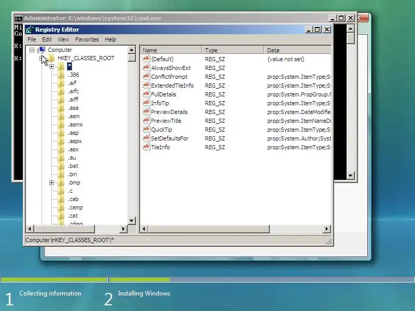This screenshot has height=311, width=415.
Task: Open the View menu
Action: click(63, 39)
